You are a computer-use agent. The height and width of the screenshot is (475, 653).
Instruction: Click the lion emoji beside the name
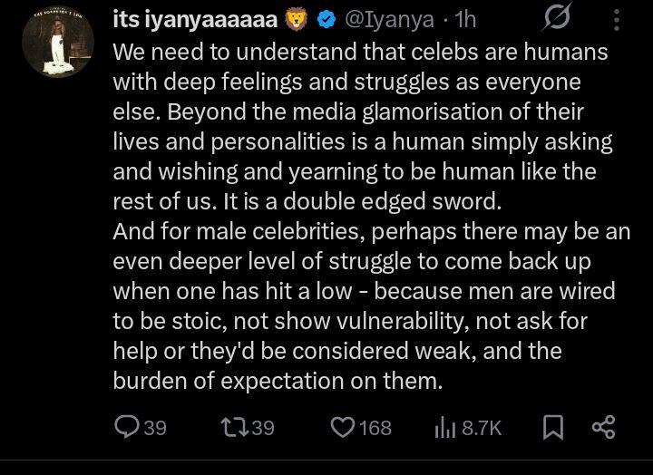[x=296, y=19]
